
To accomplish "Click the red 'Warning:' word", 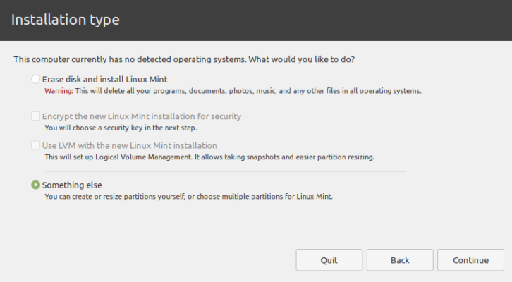I will tap(59, 92).
